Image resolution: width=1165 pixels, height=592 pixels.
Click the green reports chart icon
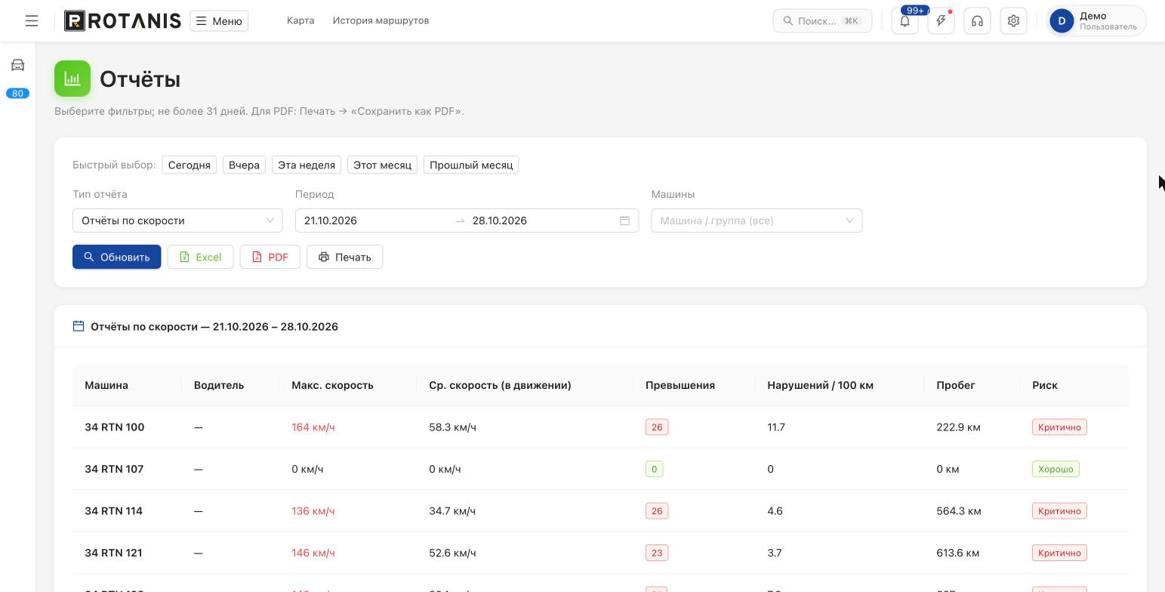72,79
